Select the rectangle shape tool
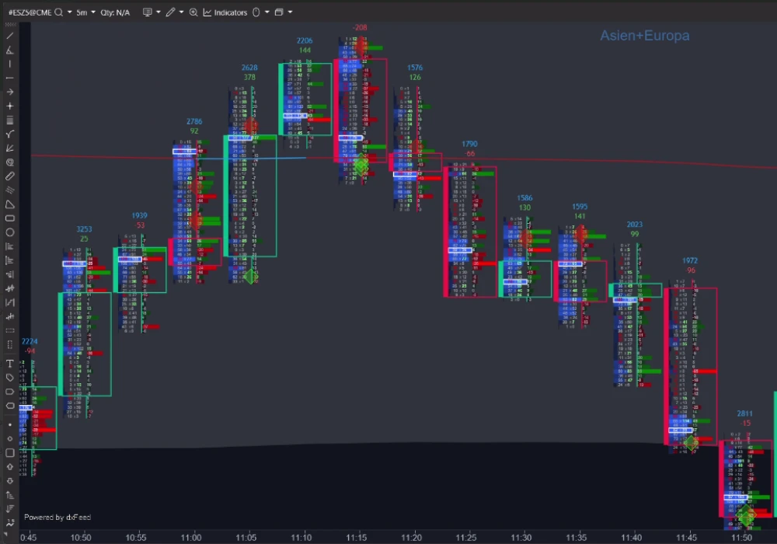Screen dimensions: 777x544 tap(9, 218)
